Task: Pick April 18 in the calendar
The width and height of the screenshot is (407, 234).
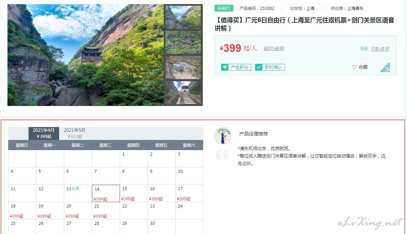Action: [22, 211]
